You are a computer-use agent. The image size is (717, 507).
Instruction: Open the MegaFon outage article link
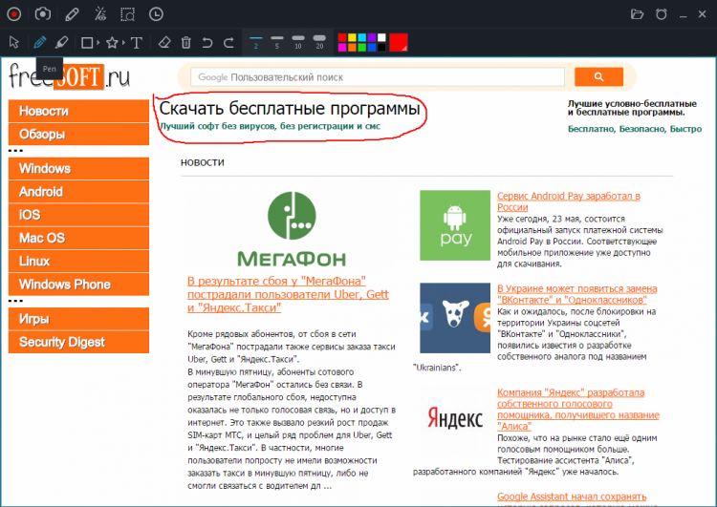[x=288, y=295]
